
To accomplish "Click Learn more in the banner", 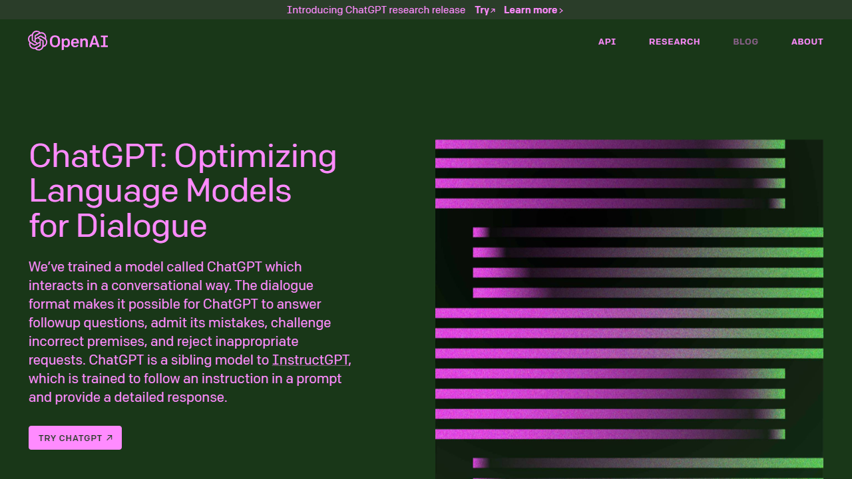I will pyautogui.click(x=534, y=10).
